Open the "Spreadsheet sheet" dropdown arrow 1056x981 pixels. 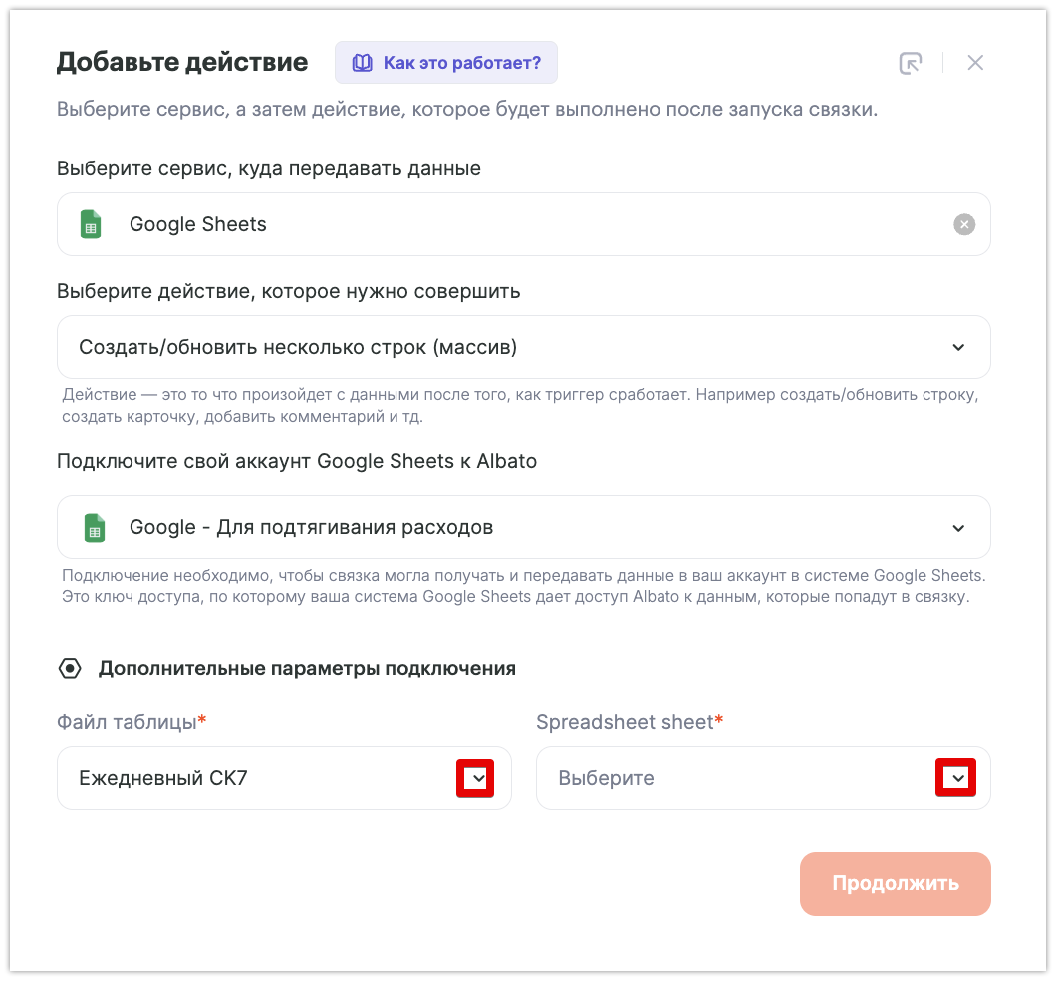[x=956, y=778]
